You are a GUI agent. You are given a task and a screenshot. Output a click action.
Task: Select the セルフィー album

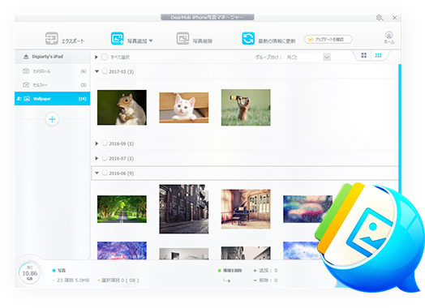pos(52,85)
